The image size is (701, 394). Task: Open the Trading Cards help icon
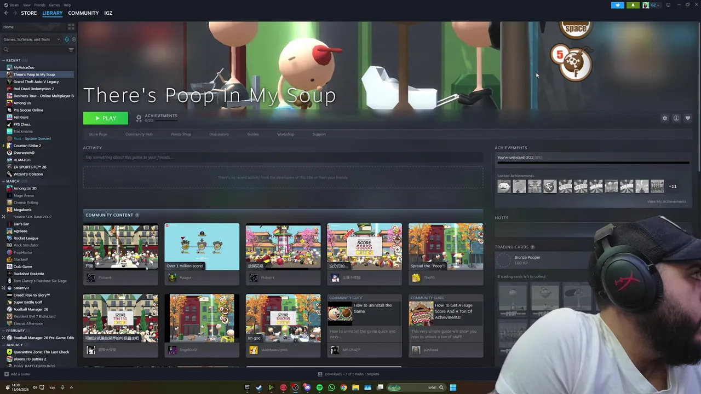tap(532, 247)
